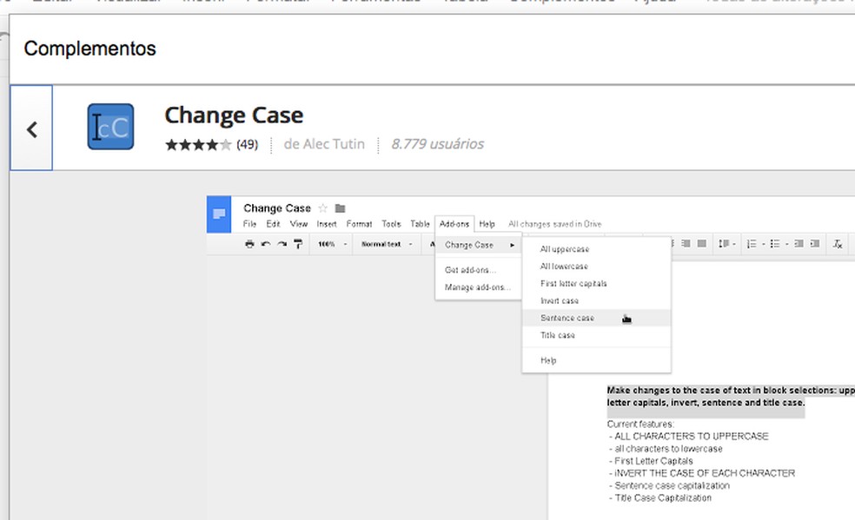Open the Format menu
The image size is (855, 520).
(x=359, y=224)
